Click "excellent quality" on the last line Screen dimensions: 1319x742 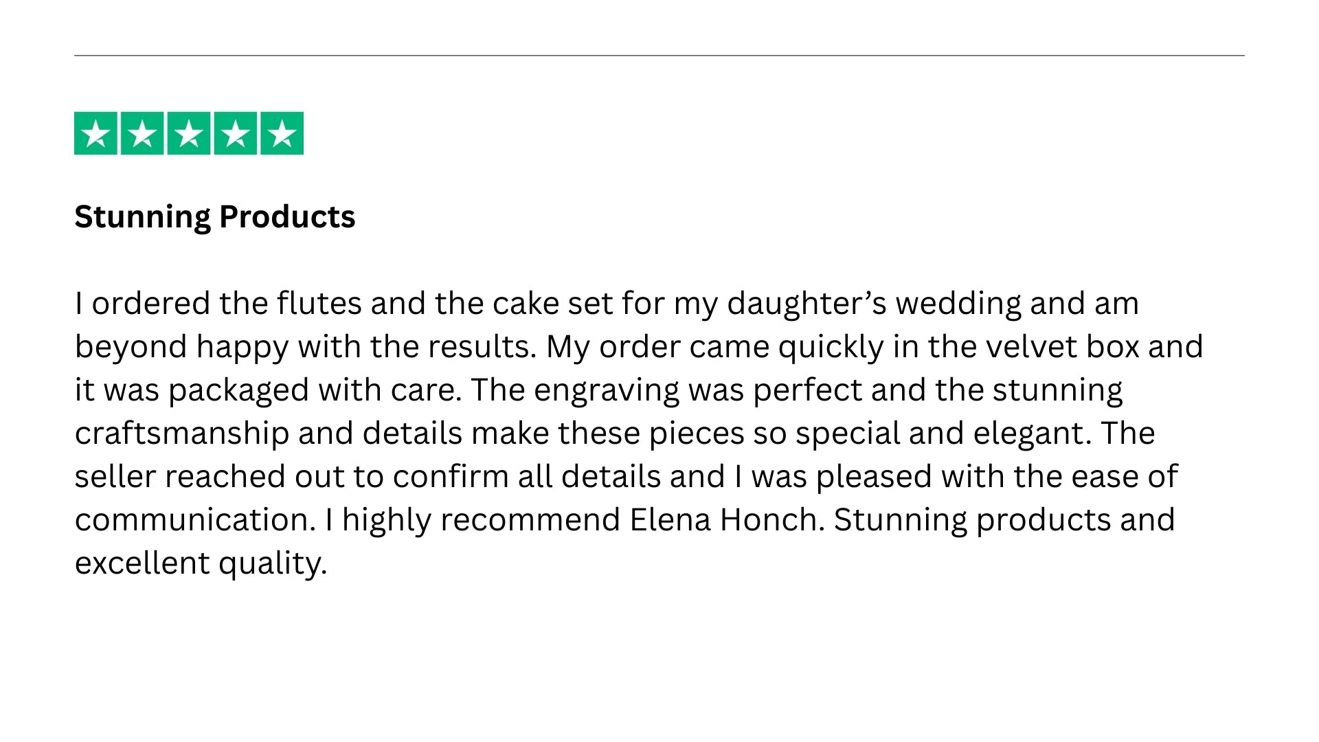pyautogui.click(x=200, y=563)
